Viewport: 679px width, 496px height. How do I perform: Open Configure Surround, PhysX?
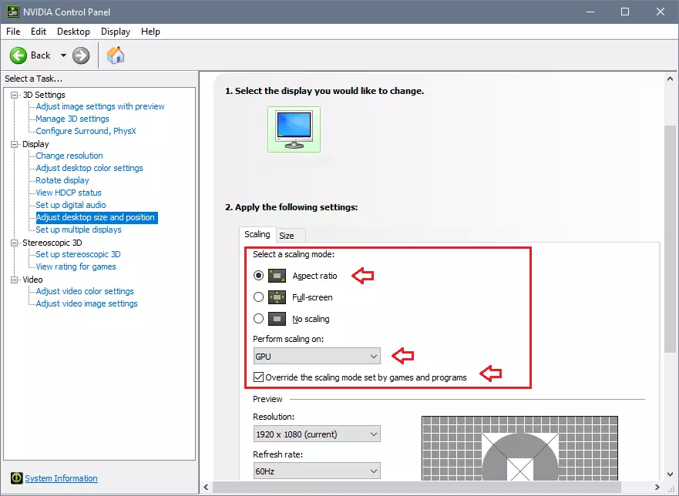[86, 131]
